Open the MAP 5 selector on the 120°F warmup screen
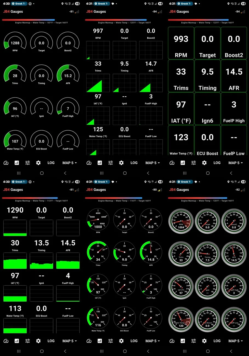249x356 pixels. point(236,341)
